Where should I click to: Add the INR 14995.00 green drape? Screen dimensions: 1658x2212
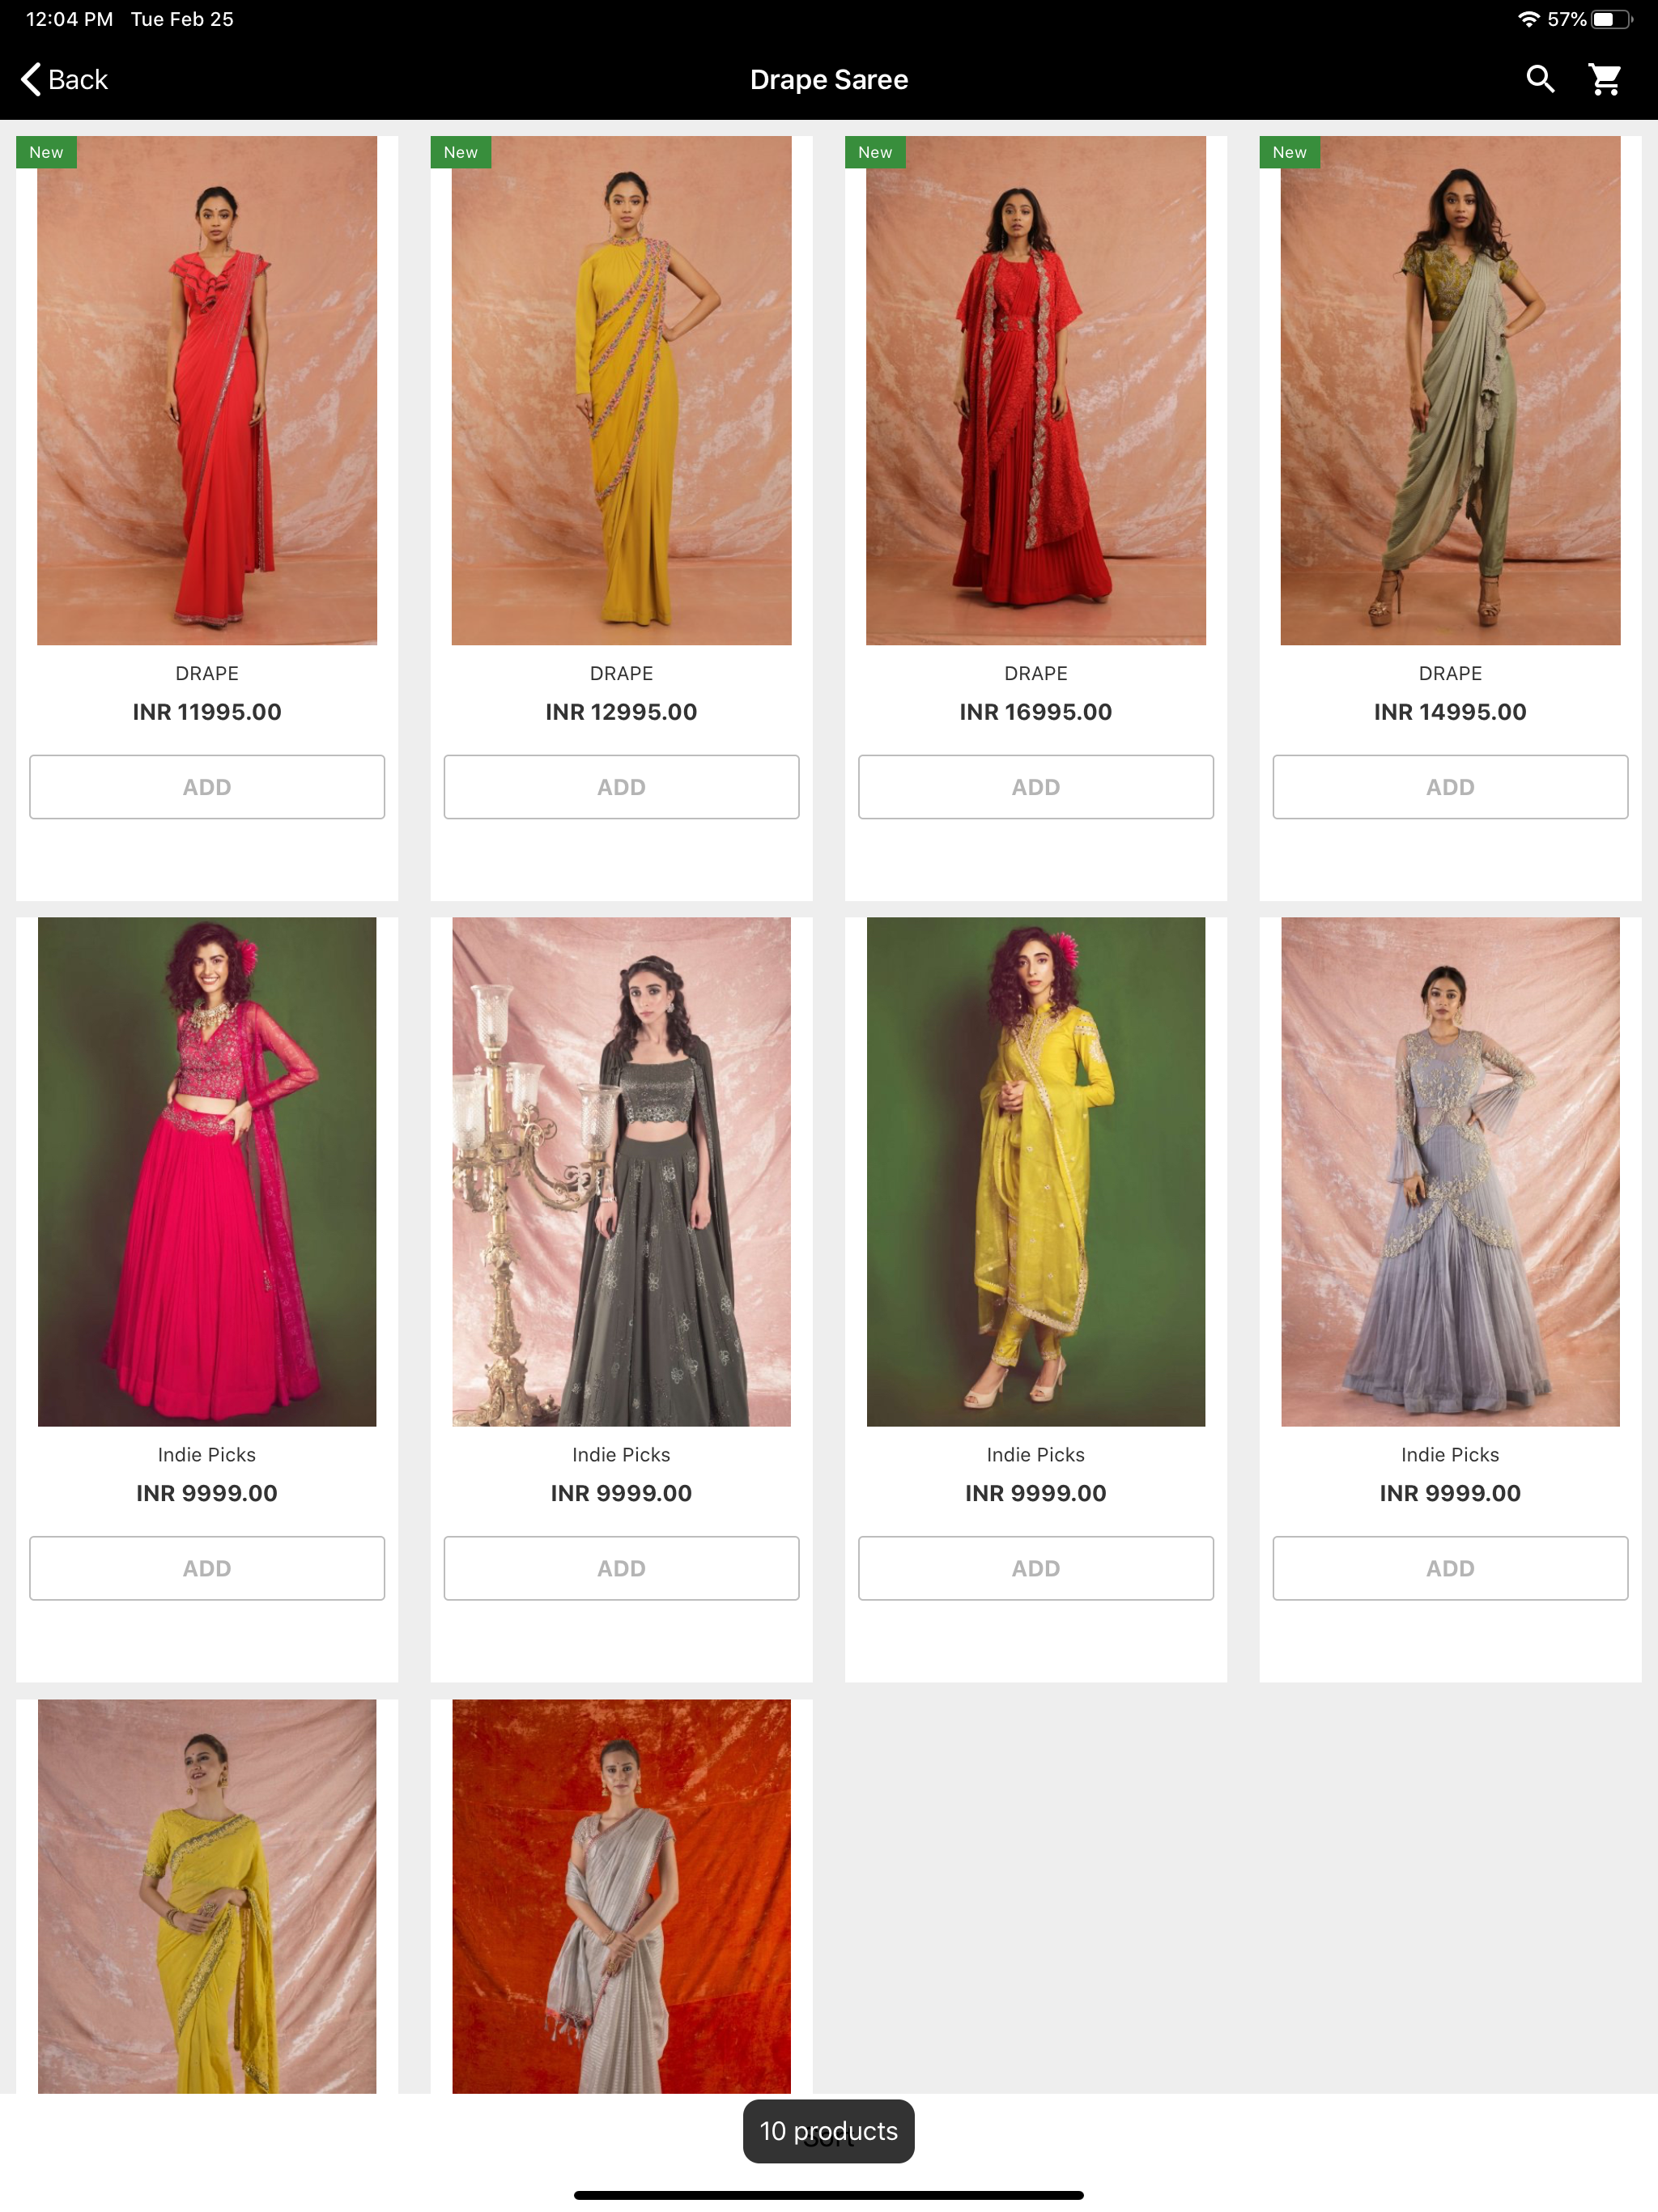point(1450,787)
